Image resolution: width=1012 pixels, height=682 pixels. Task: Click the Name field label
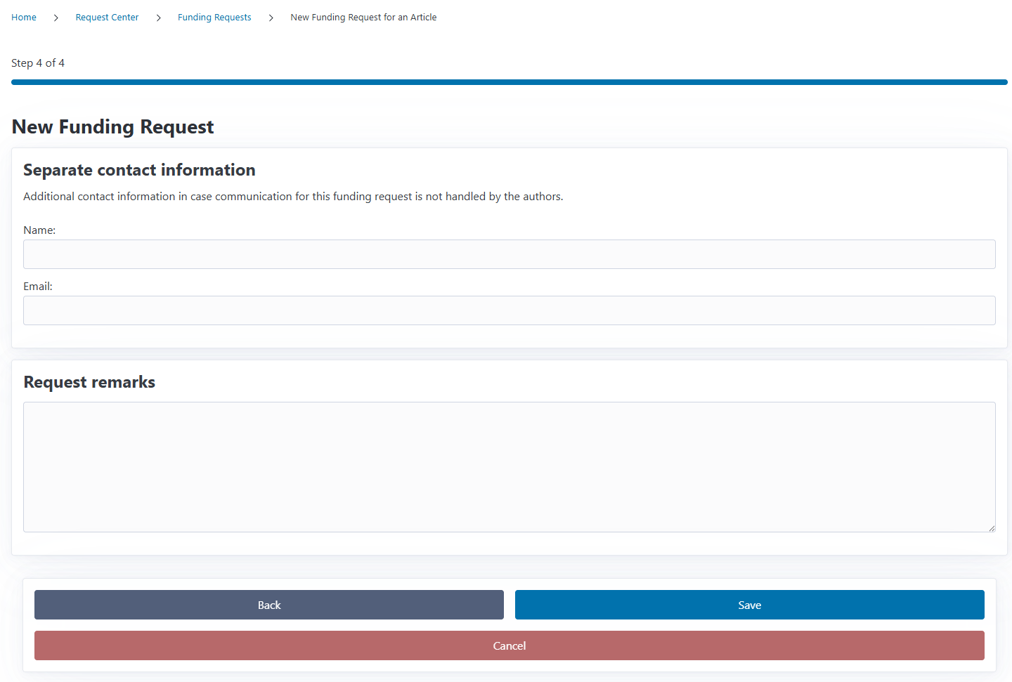[39, 230]
